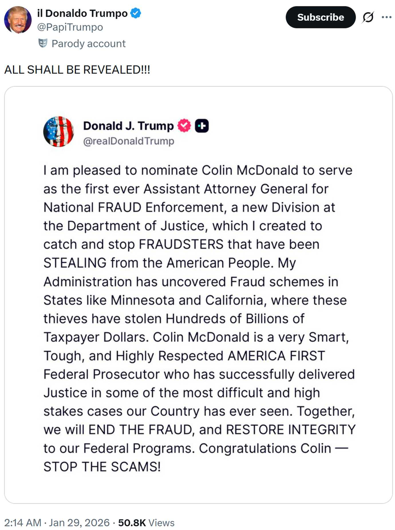Click the STOP THE SCAMS! line in the image

click(102, 467)
